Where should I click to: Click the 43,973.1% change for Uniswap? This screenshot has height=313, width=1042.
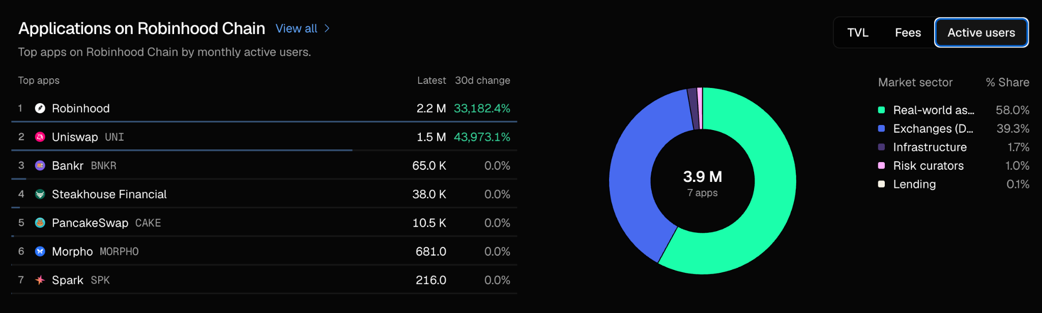pos(482,137)
